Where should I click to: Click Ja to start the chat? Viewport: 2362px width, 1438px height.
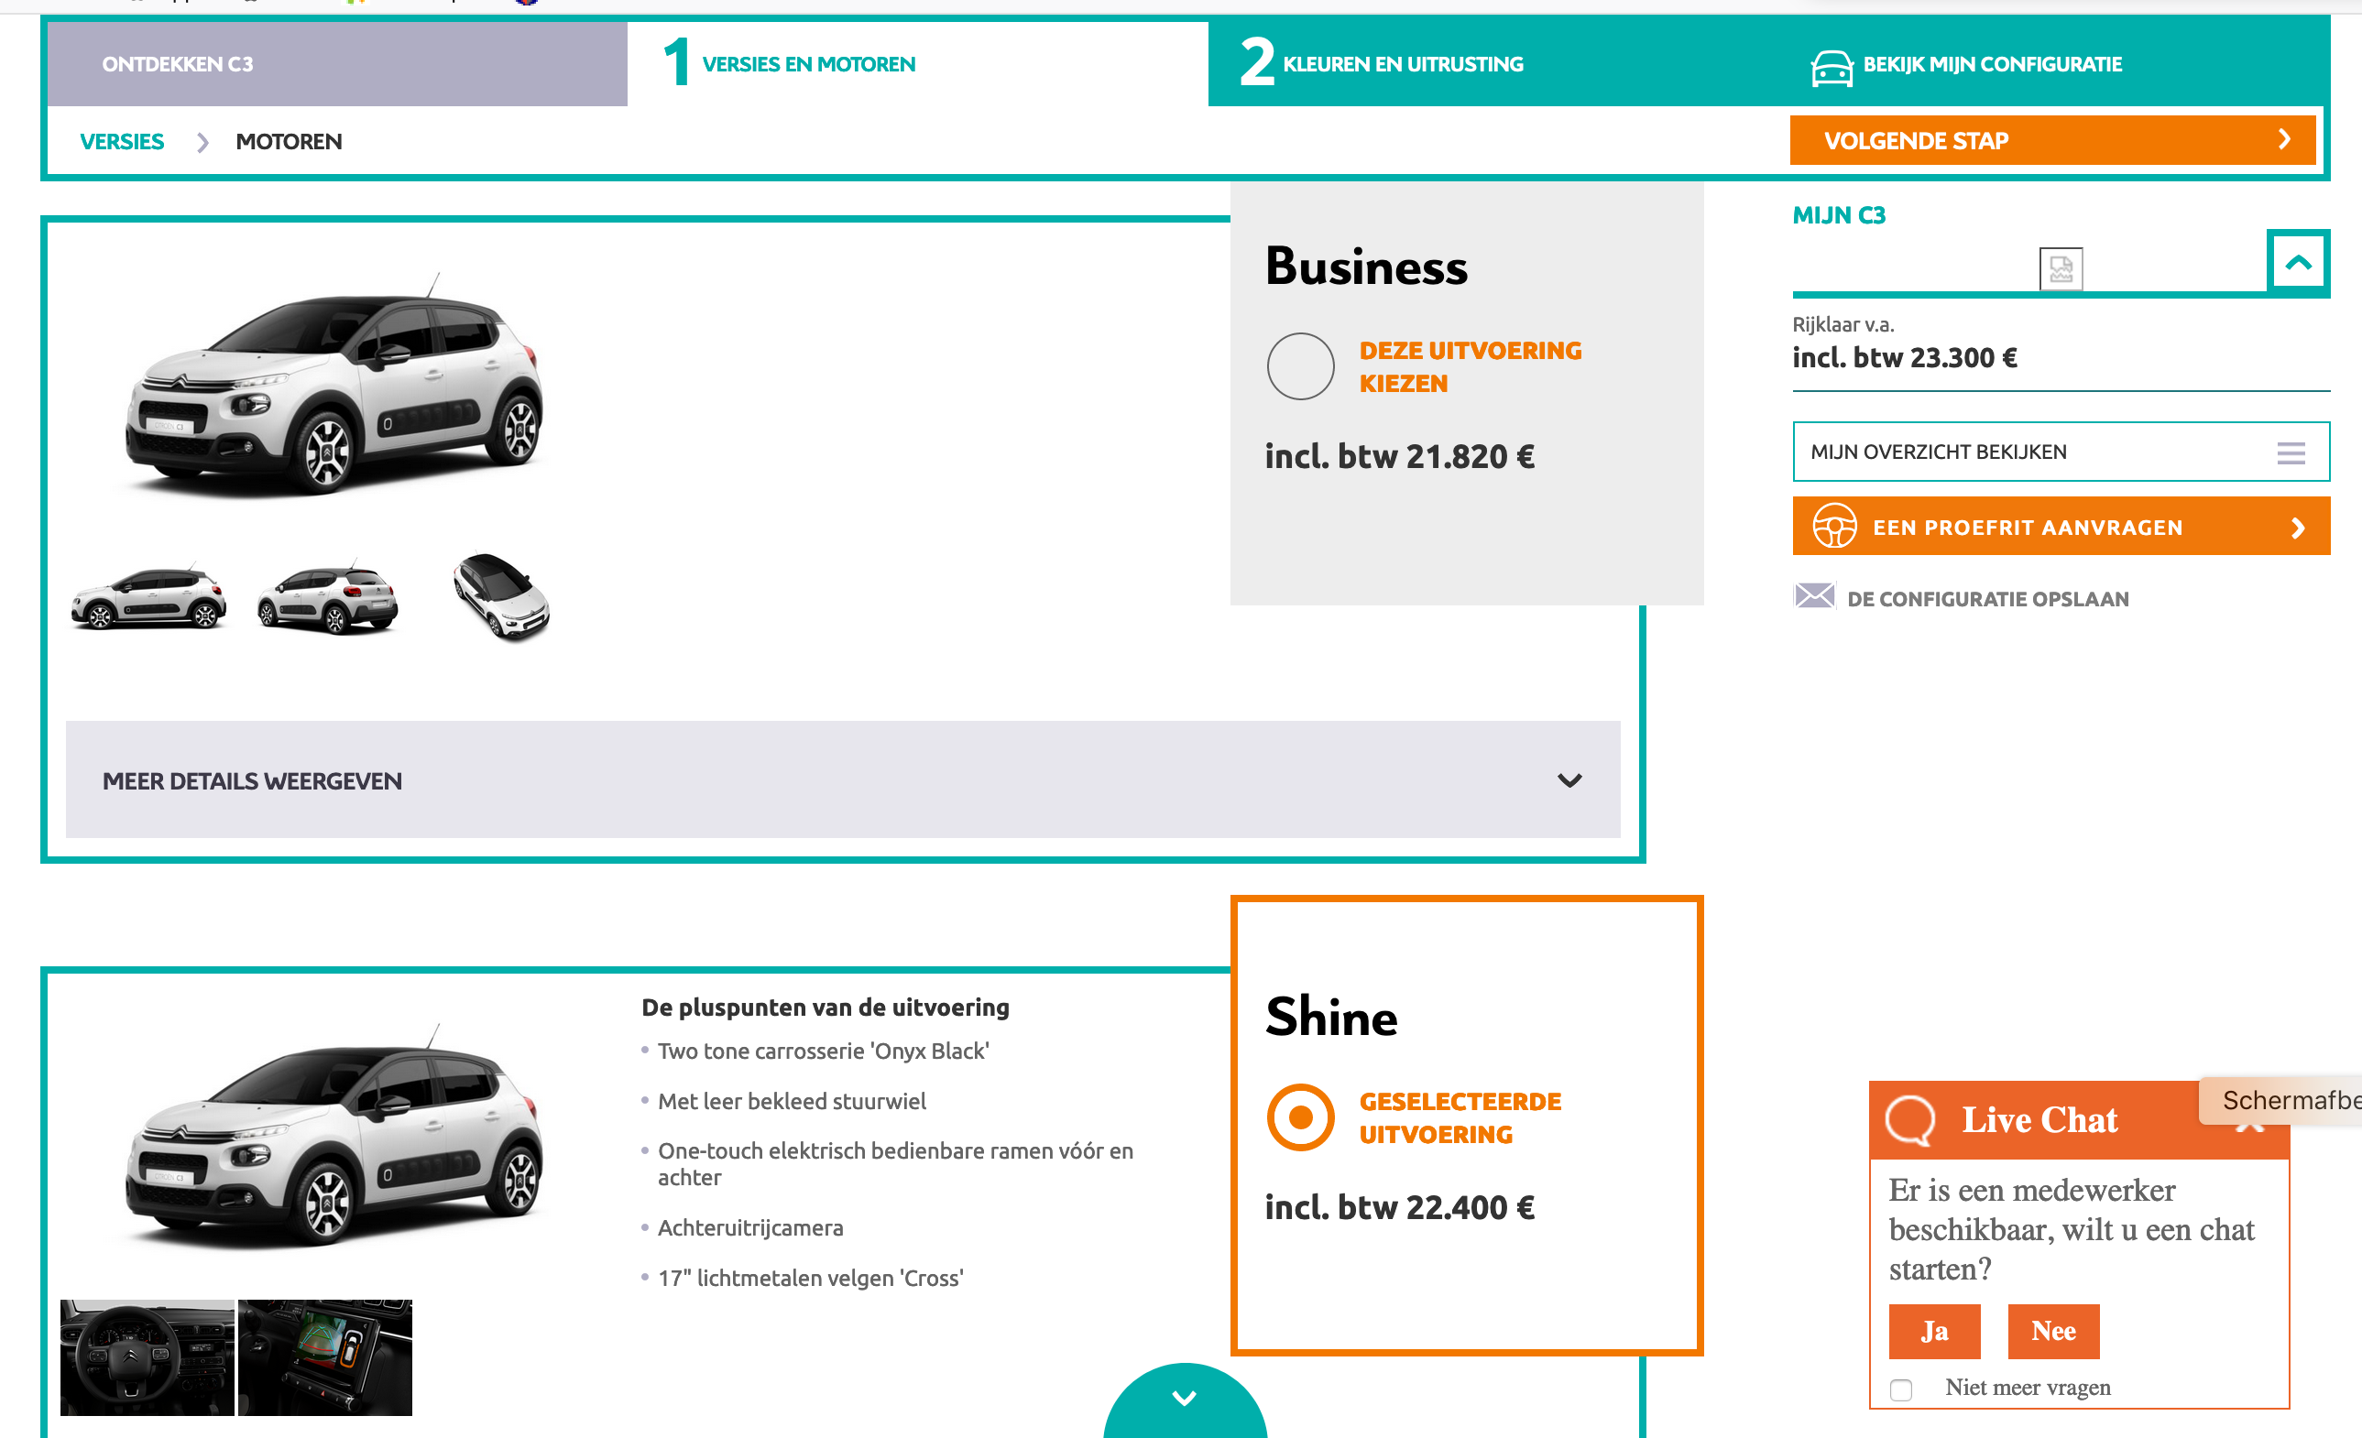tap(1934, 1331)
